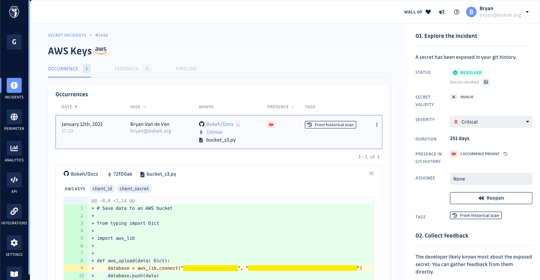Sort occurrences by Date
This screenshot has height=280, width=540.
[69, 107]
